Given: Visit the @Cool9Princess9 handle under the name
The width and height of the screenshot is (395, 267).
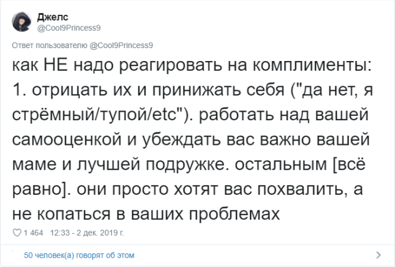Looking at the screenshot, I should click(x=69, y=28).
